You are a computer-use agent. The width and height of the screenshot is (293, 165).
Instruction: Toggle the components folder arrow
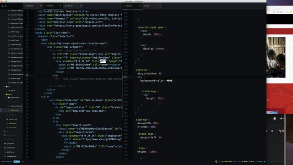(x=6, y=98)
